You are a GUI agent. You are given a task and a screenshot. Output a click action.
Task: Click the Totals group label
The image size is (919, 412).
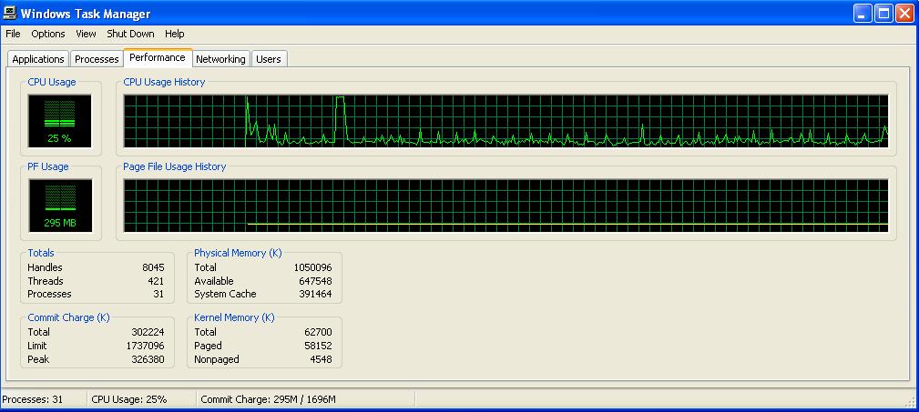point(41,253)
